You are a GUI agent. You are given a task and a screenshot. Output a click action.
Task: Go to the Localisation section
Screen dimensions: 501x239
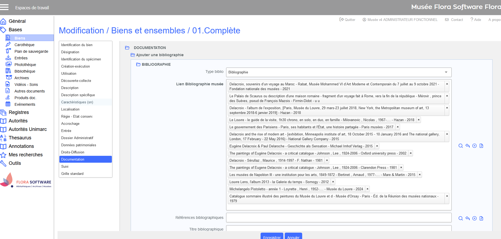tap(70, 109)
